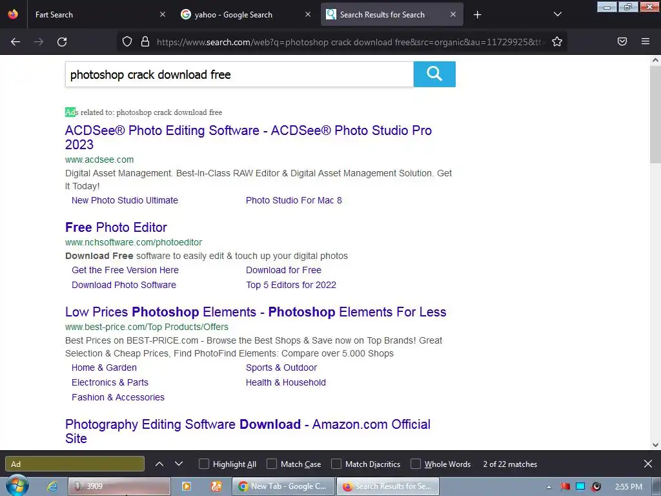The width and height of the screenshot is (661, 496).
Task: Open the Sports & Outdoor sublink
Action: pyautogui.click(x=281, y=367)
